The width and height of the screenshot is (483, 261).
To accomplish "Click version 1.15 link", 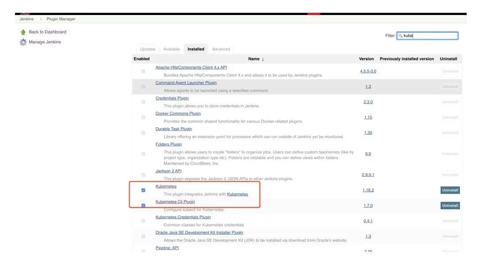I will [x=368, y=117].
